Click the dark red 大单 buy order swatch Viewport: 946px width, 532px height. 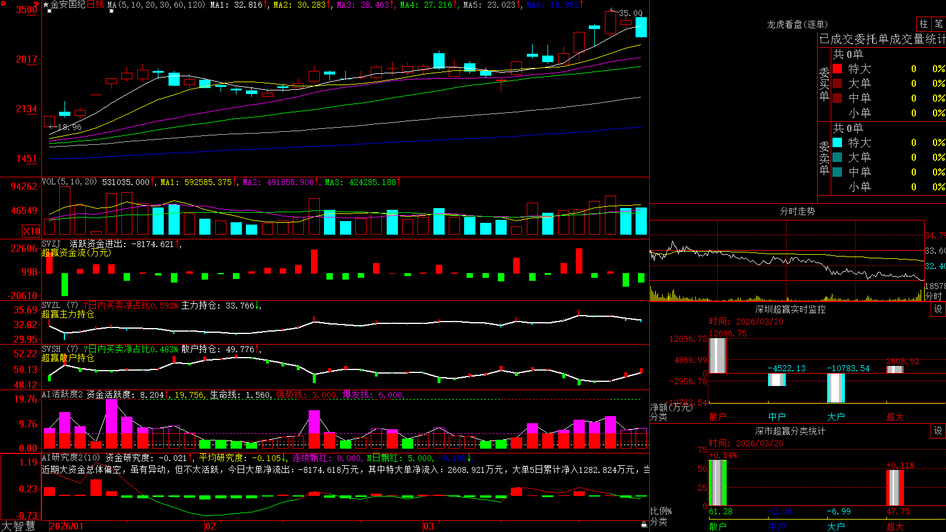[x=837, y=83]
